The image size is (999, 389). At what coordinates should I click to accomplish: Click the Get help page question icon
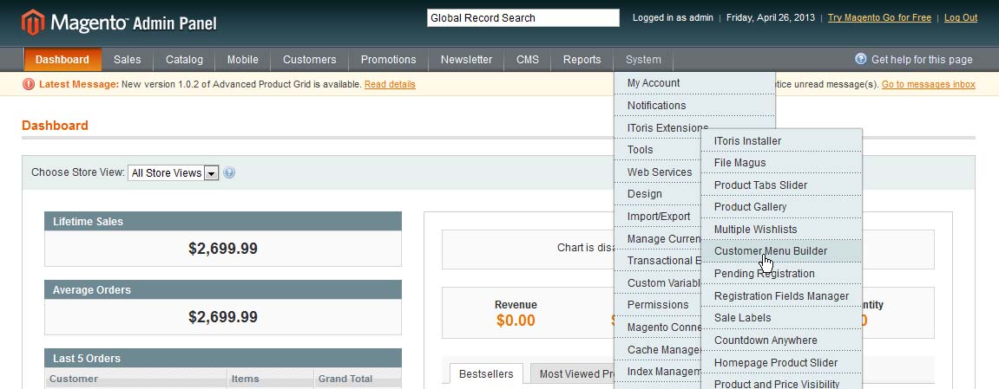click(x=861, y=59)
